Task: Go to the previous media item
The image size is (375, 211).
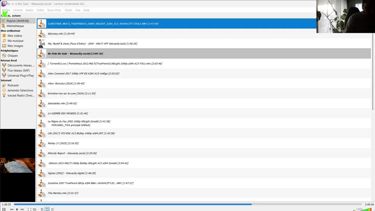Action: tap(12, 209)
